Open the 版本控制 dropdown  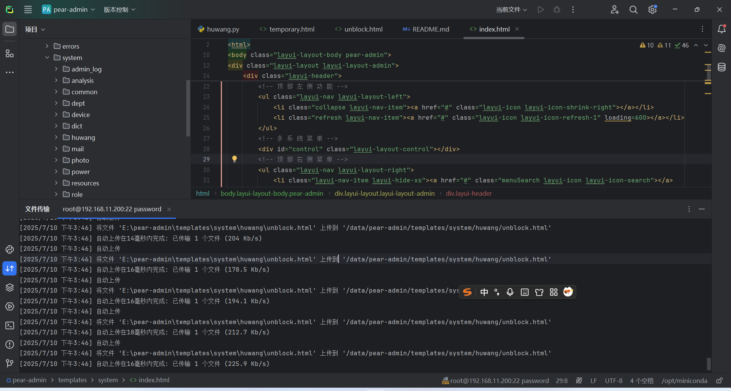click(x=119, y=9)
